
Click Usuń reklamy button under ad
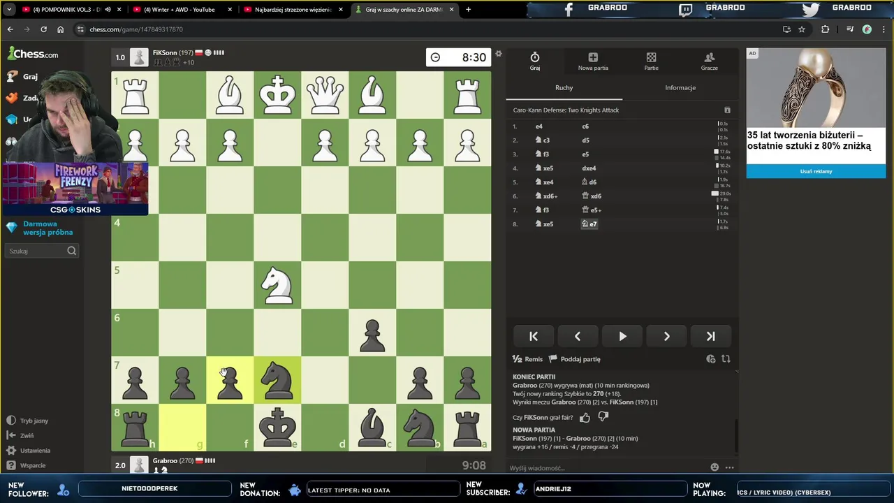click(816, 171)
